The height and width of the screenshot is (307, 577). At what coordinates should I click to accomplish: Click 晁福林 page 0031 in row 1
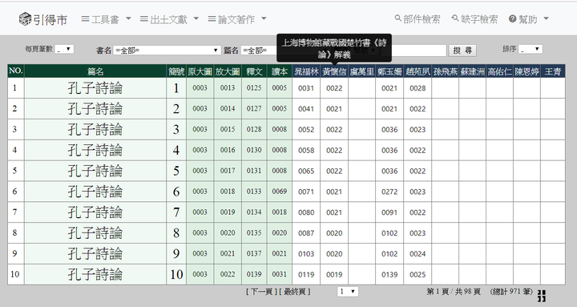coord(306,88)
